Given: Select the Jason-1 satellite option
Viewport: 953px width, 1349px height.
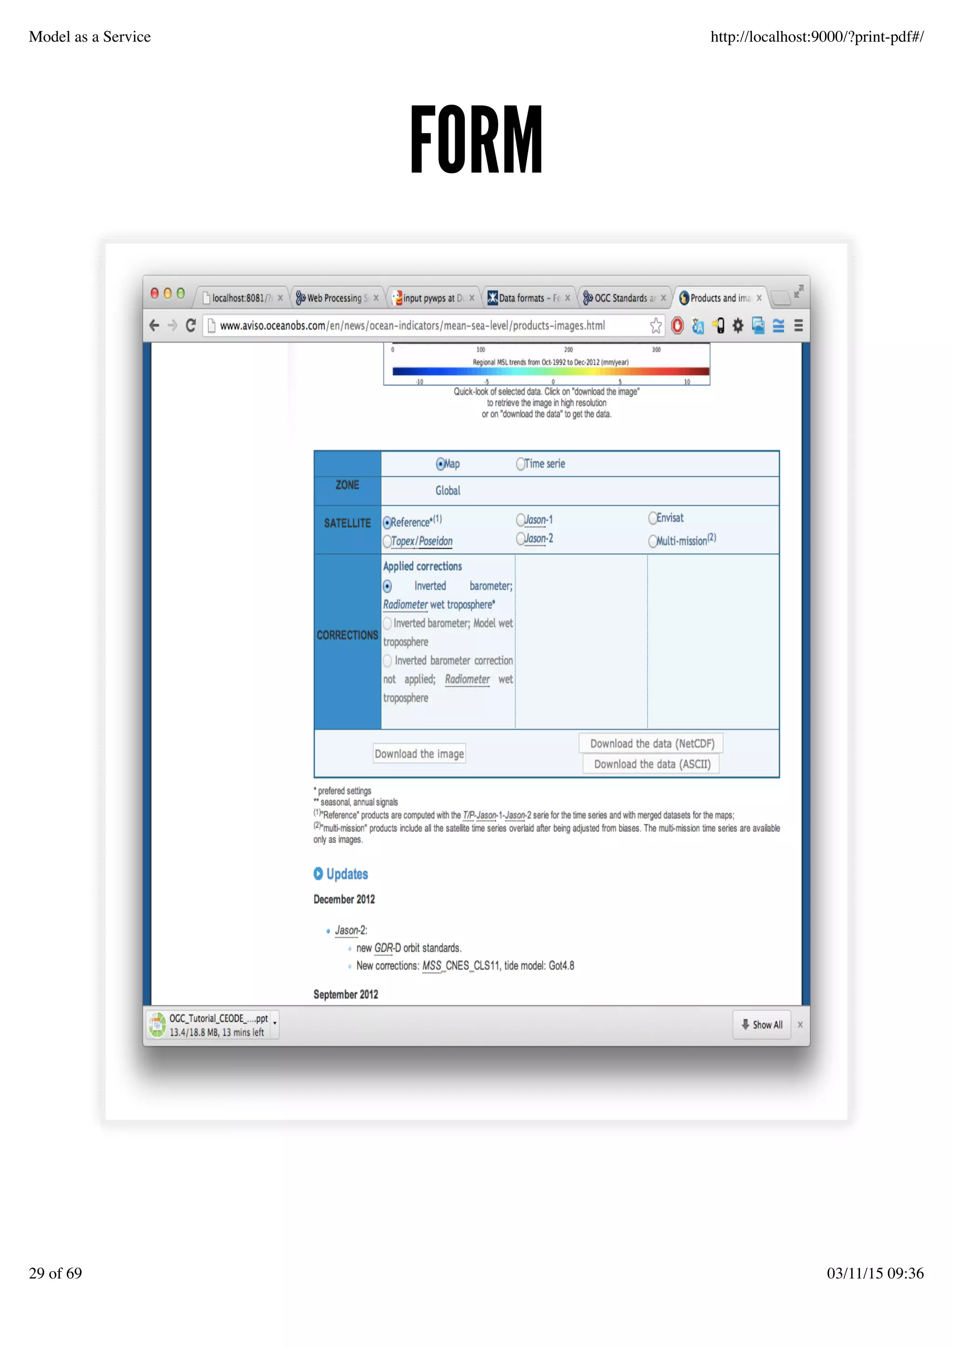Looking at the screenshot, I should [x=520, y=520].
